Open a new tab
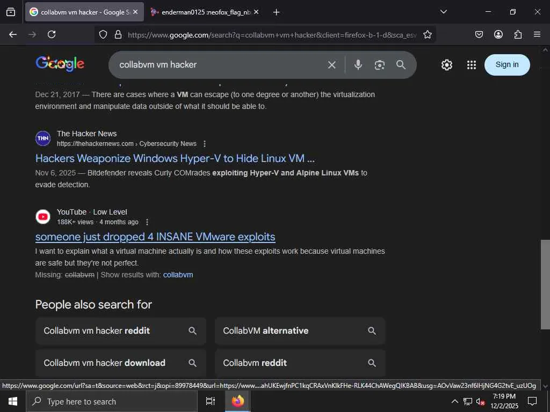550x412 pixels. pos(277,12)
